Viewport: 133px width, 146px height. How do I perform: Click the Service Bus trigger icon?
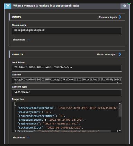8,6
